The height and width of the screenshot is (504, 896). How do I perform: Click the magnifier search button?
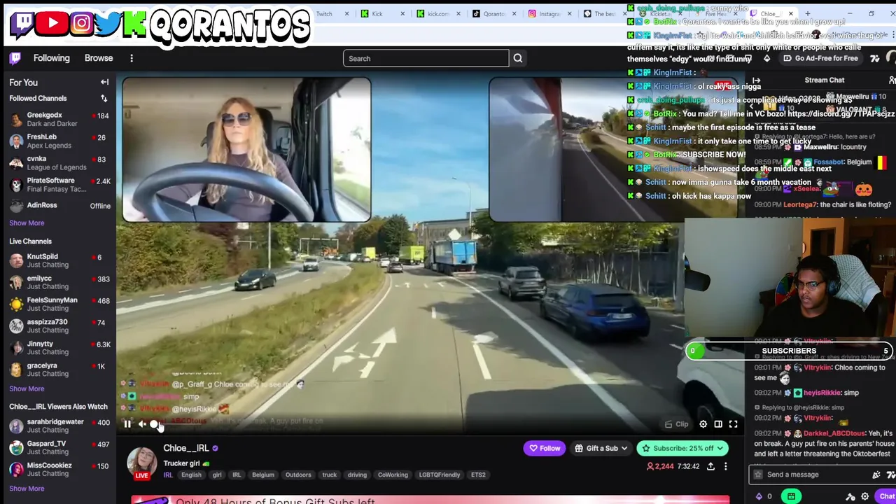(x=518, y=58)
